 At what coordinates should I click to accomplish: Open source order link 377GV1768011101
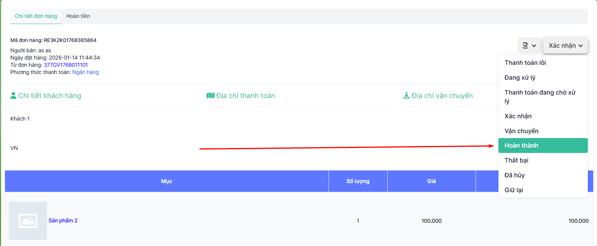pos(66,65)
